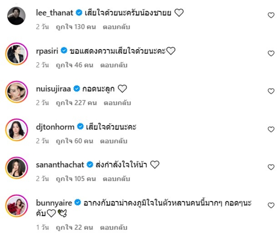Tap the heart next to bunnyaire's comment
280x237 pixels.
(271, 205)
